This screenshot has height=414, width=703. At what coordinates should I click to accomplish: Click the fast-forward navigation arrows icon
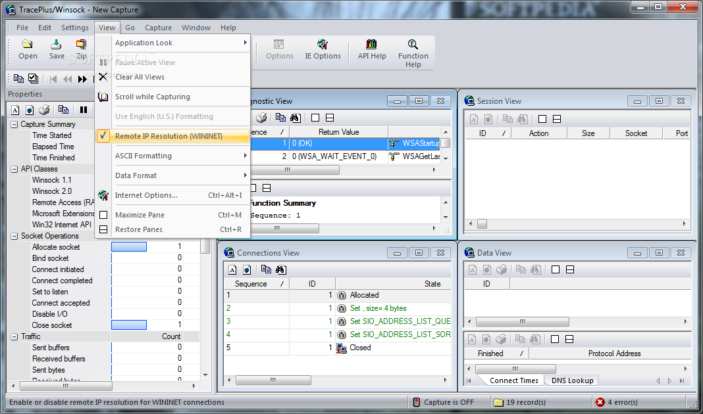(x=82, y=80)
